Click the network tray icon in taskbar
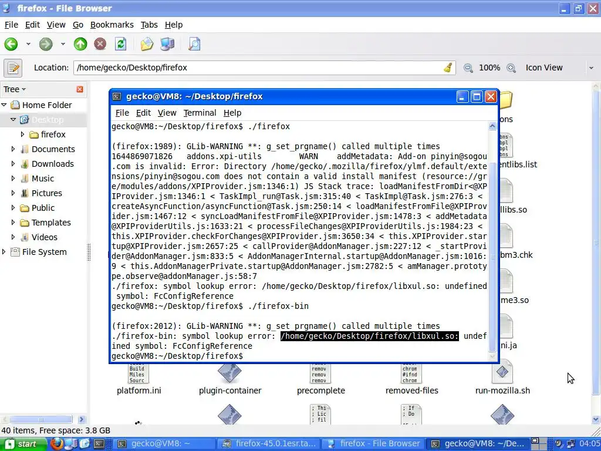Viewport: 601px width, 451px height. tap(570, 444)
